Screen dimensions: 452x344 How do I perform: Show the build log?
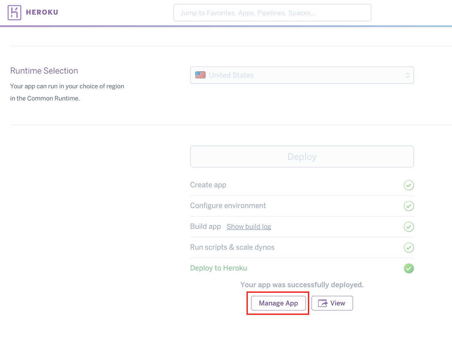tap(249, 226)
